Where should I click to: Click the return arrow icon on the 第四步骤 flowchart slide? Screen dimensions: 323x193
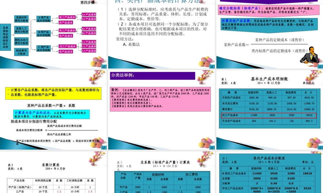coord(104,67)
